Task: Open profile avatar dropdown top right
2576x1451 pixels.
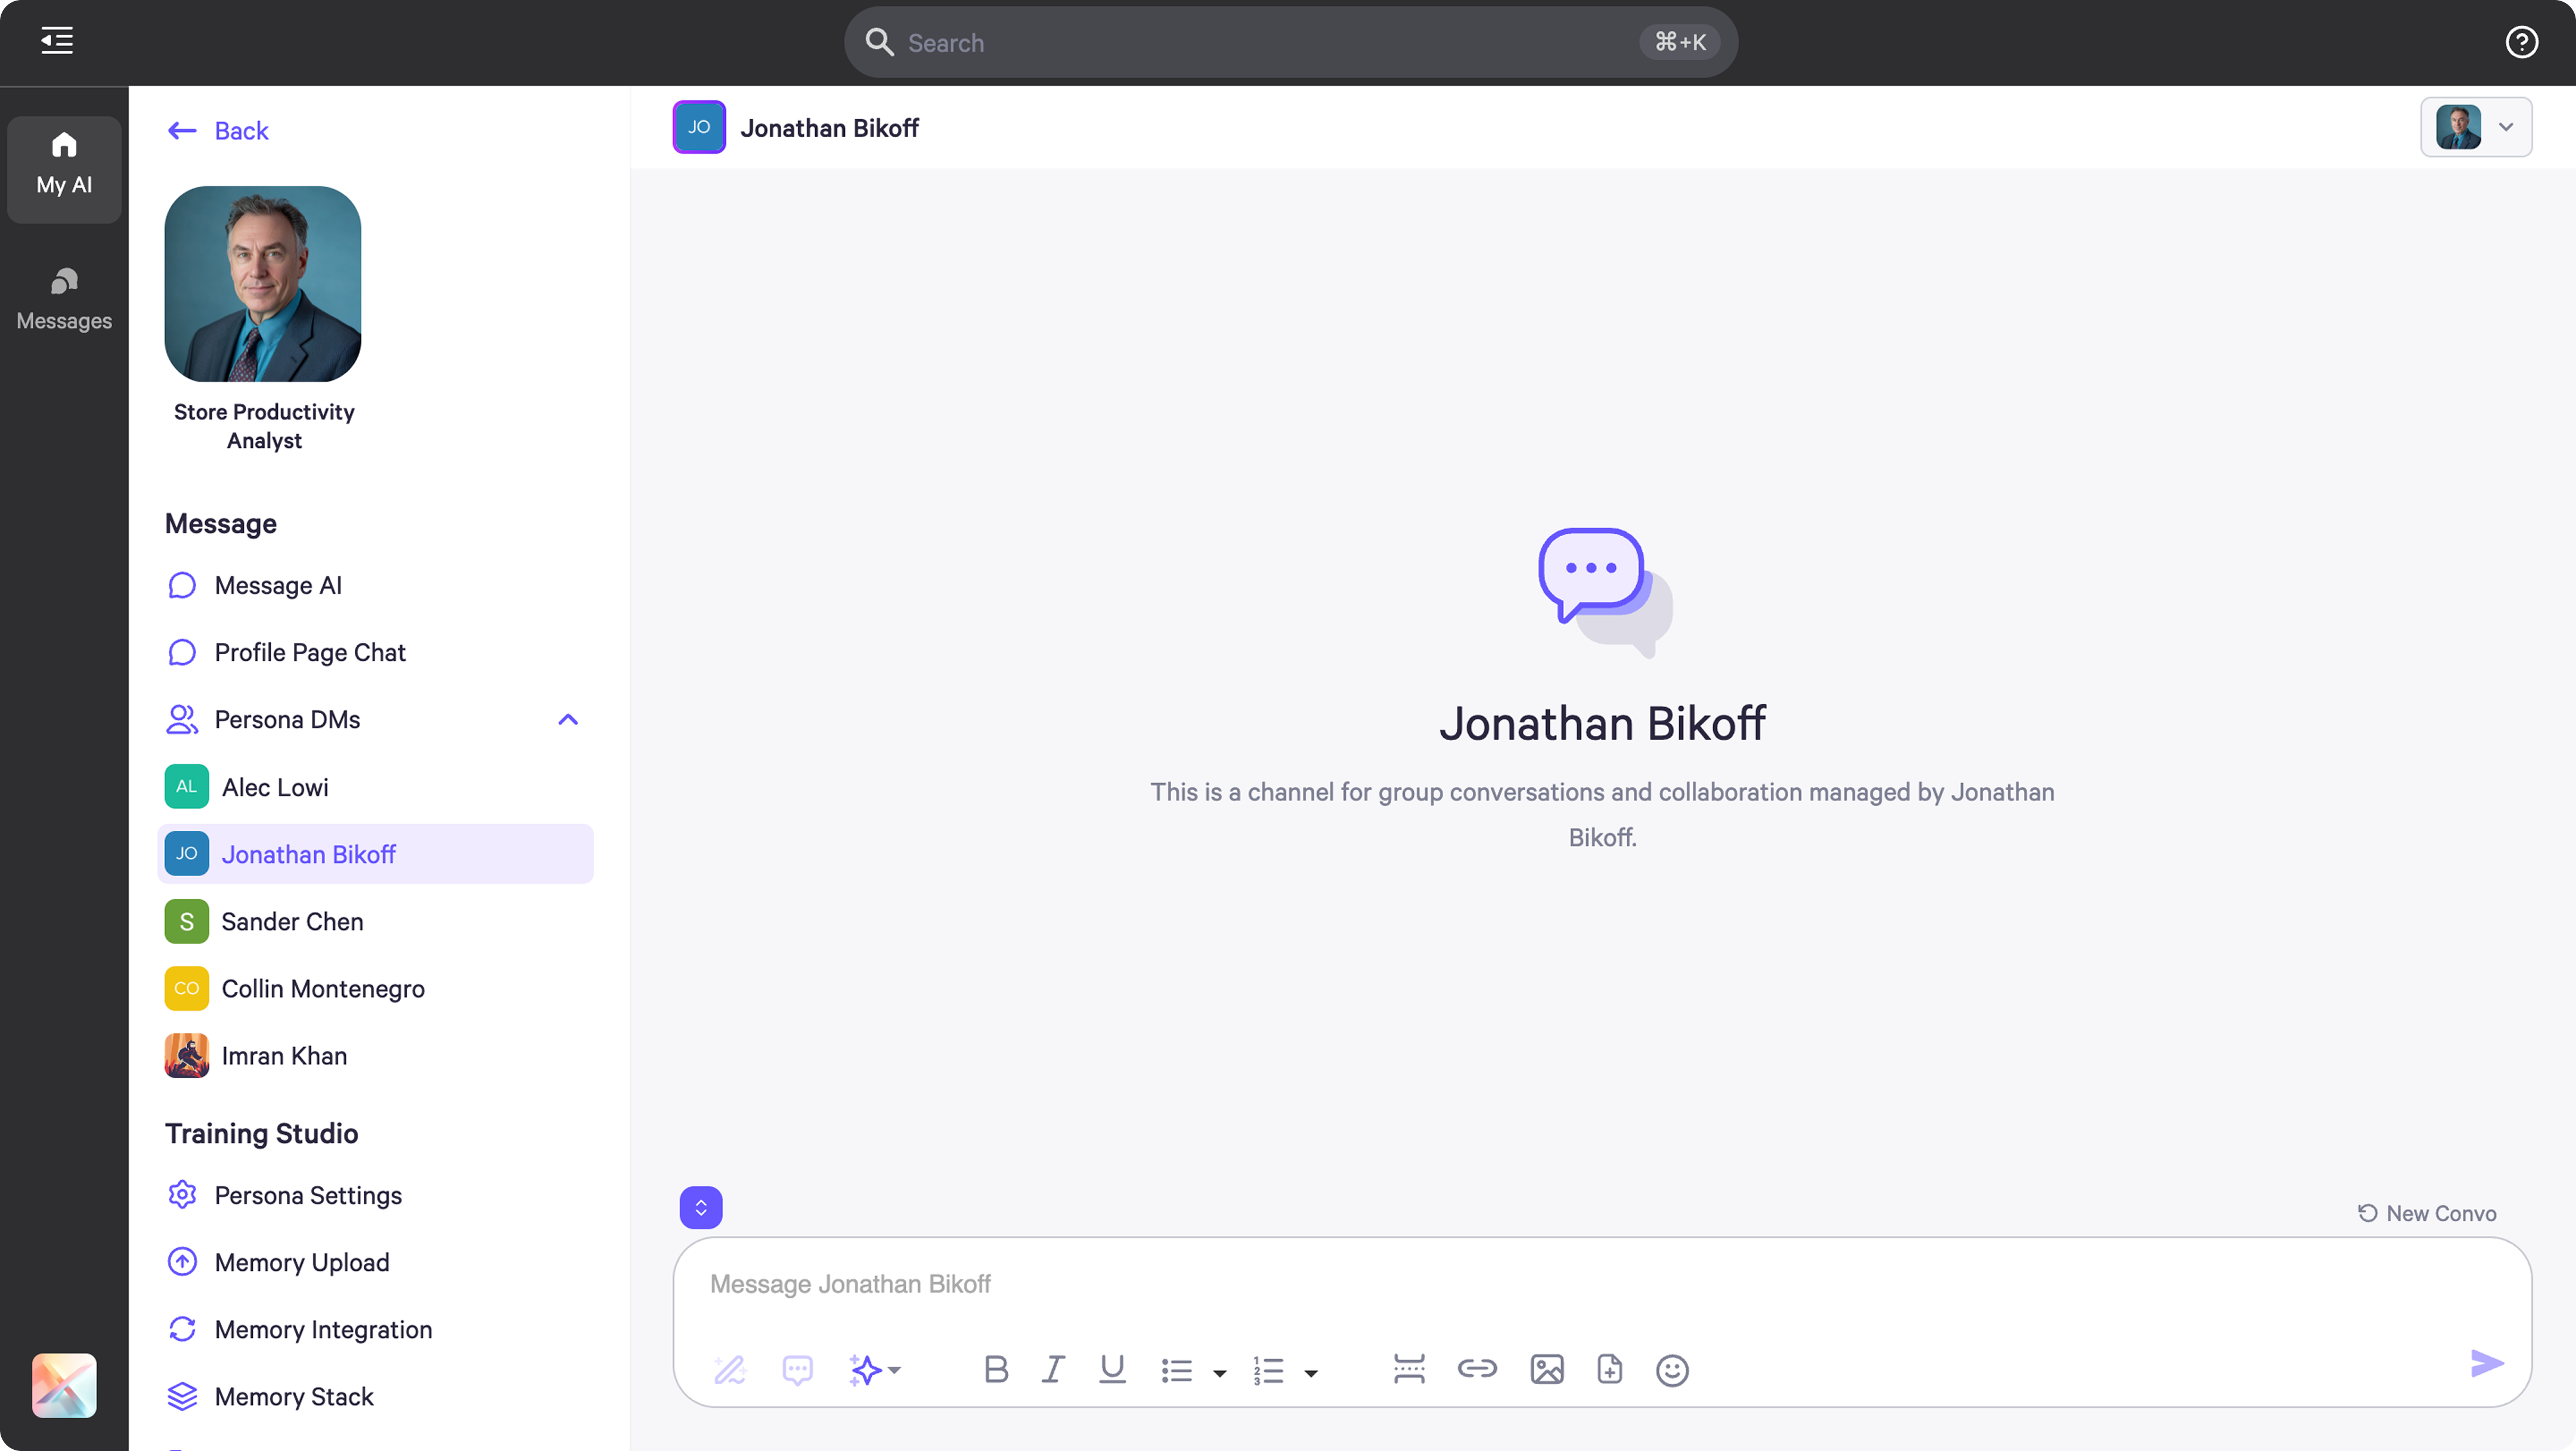Action: [2476, 127]
